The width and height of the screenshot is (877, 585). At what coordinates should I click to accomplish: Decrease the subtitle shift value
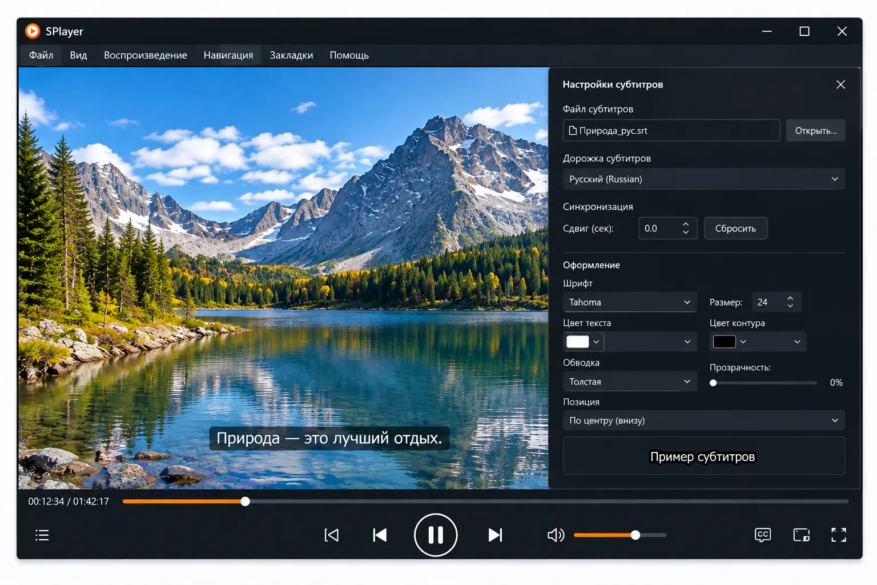(x=686, y=233)
